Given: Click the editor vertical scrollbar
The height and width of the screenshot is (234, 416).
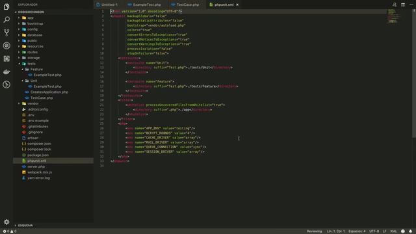Looking at the screenshot, I should [414, 73].
